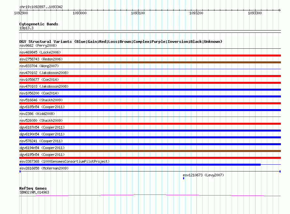Select the nsv1058677 red loss bar
The image size is (290, 214).
150,83
